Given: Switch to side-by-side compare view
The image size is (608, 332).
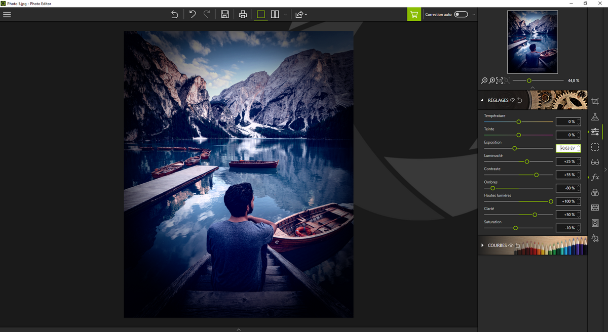Looking at the screenshot, I should (x=275, y=14).
